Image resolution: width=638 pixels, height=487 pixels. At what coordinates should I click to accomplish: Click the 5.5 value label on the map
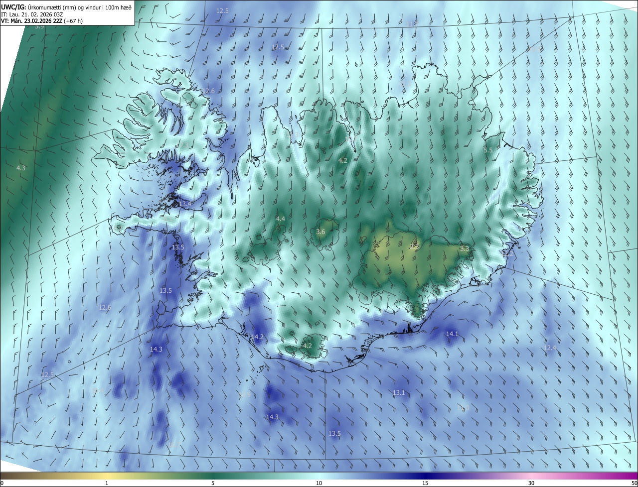488,150
